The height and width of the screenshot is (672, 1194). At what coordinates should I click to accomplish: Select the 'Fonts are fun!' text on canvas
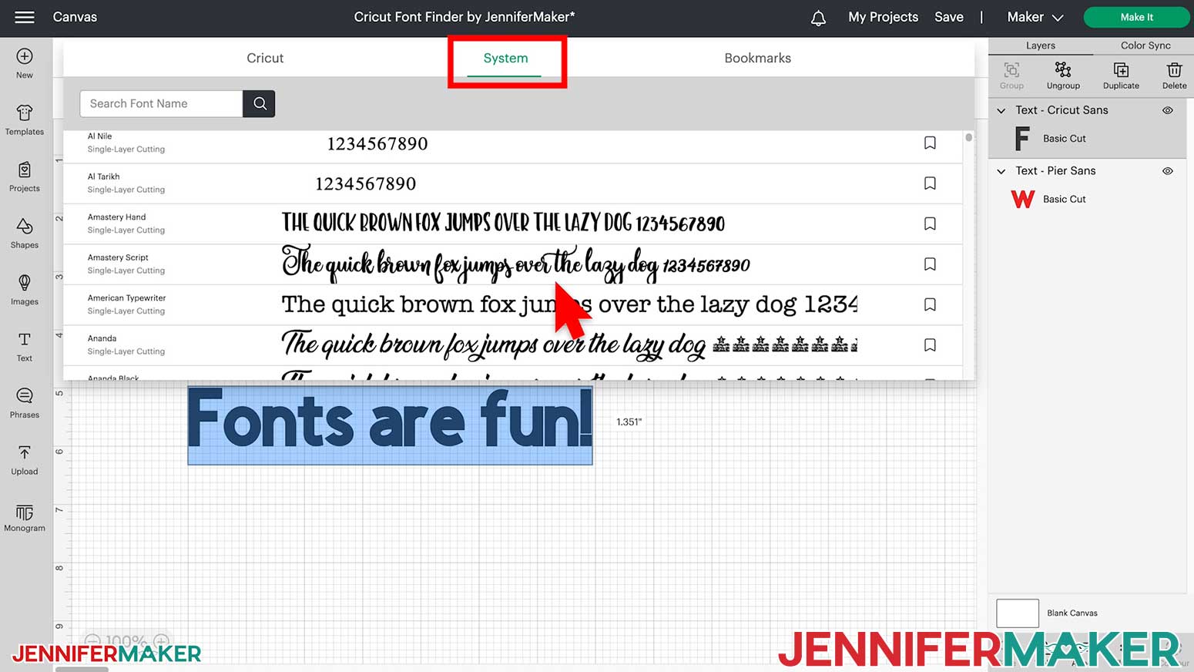[x=390, y=424]
